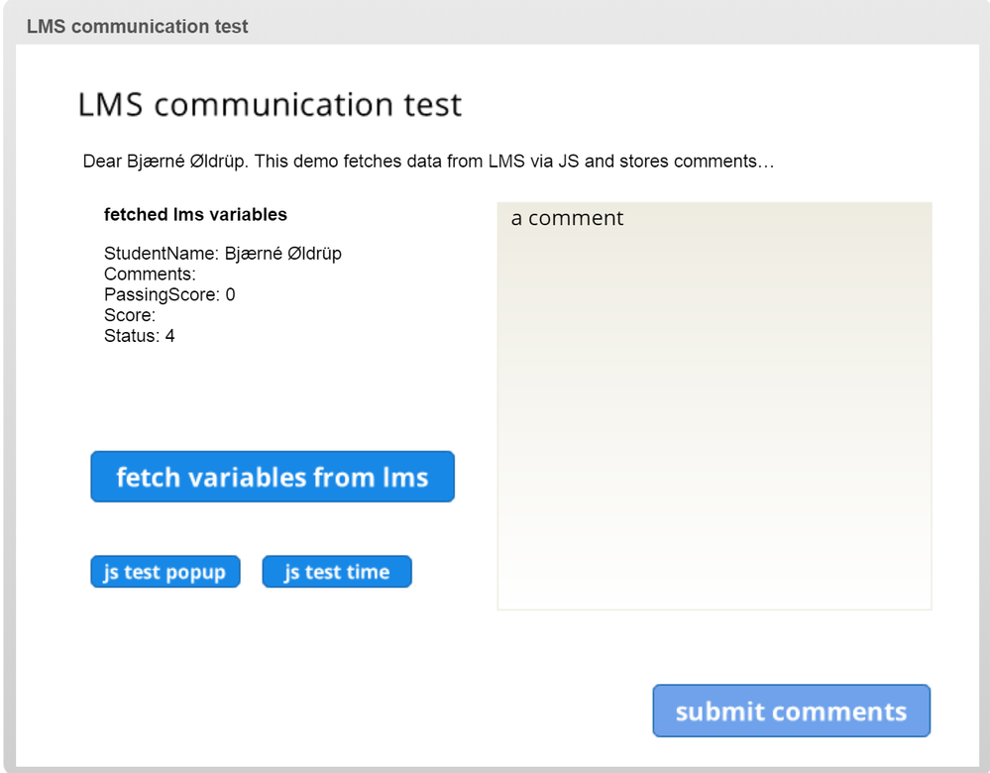Select the 'Score:' variable line
The width and height of the screenshot is (990, 773).
[130, 315]
